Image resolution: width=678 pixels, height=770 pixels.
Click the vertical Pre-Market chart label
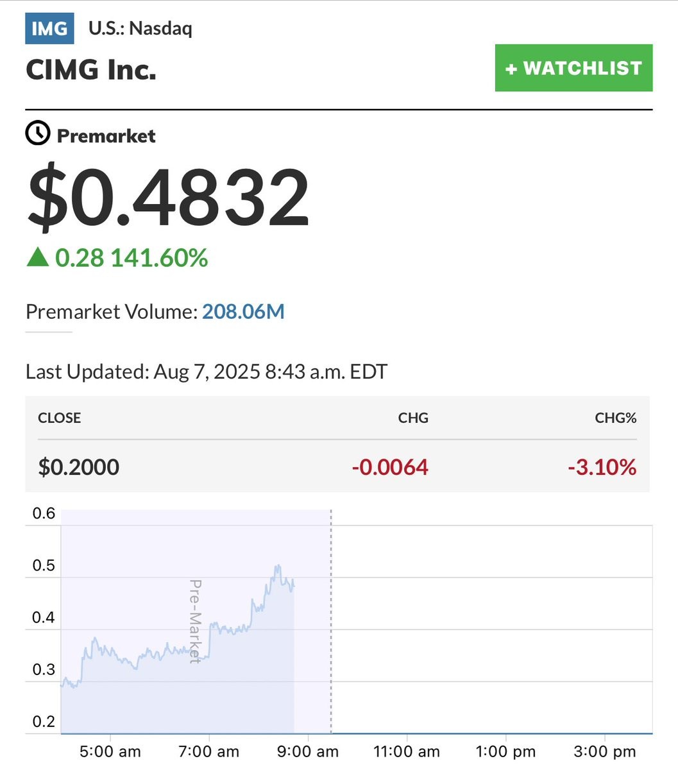pyautogui.click(x=196, y=621)
